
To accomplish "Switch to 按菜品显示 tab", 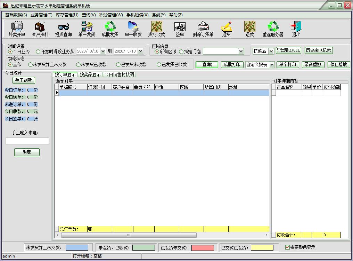I will tap(90, 74).
